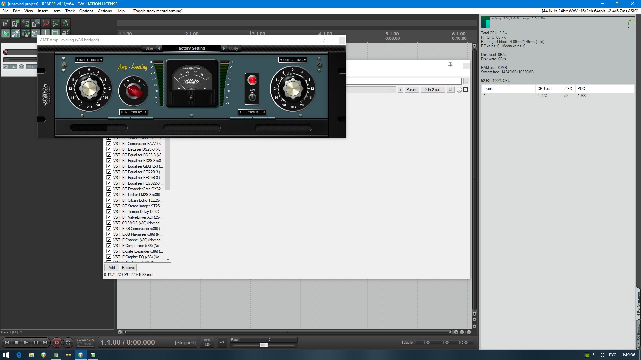Click the playback Rate slider handle

coord(264,345)
